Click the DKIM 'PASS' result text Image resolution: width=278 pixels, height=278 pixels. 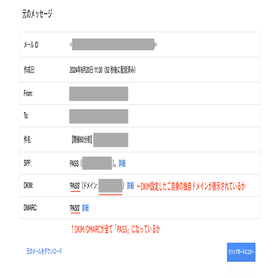click(74, 186)
